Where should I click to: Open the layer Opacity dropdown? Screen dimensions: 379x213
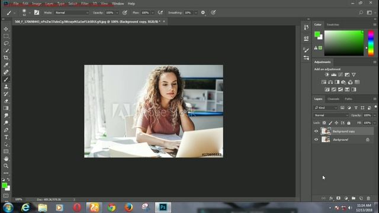coord(375,115)
